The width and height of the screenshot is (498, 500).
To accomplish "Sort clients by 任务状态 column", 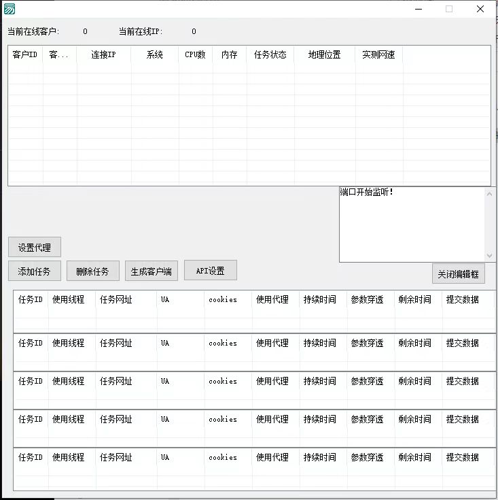I will pyautogui.click(x=270, y=55).
